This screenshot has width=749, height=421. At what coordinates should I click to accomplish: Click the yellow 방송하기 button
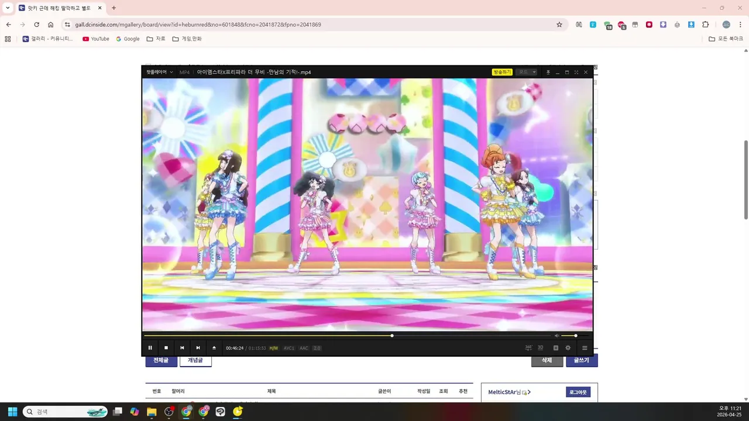pyautogui.click(x=502, y=72)
